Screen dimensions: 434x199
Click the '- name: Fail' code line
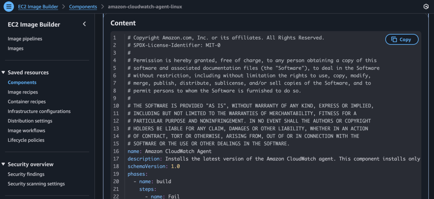tap(162, 196)
